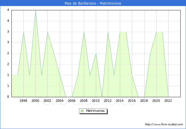Click the chart title Mas de Barberans - Matrimonios
The width and height of the screenshot is (186, 129).
pyautogui.click(x=93, y=3)
